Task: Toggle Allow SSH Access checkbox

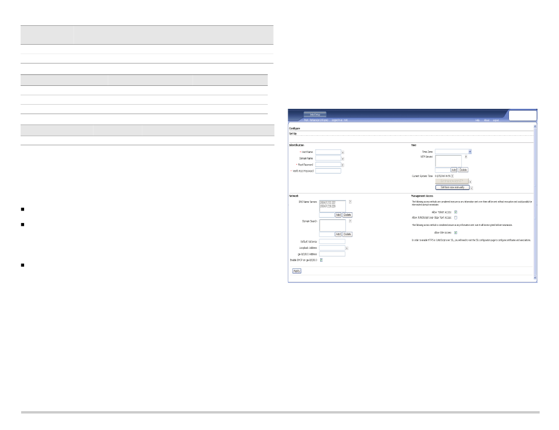Action: pyautogui.click(x=455, y=232)
